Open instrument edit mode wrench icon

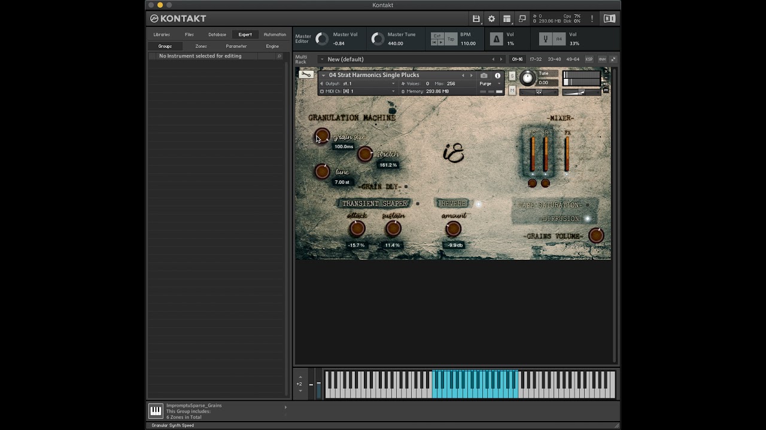(x=306, y=75)
